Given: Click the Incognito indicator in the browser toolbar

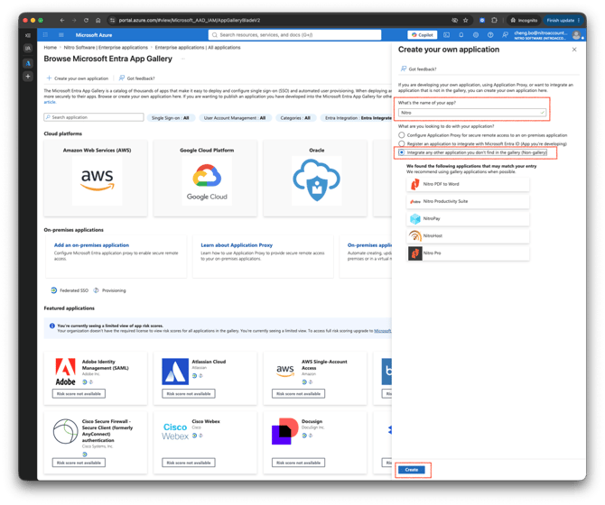Looking at the screenshot, I should click(524, 20).
